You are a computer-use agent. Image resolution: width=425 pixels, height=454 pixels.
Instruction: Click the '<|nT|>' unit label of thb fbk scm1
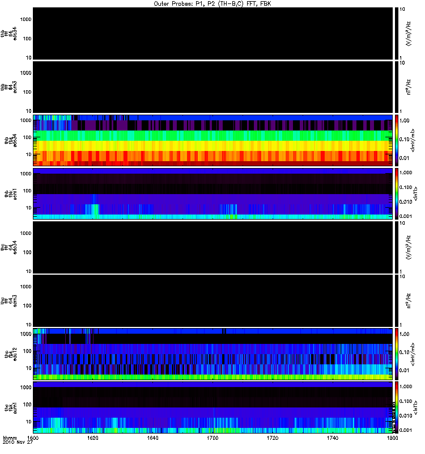coord(415,194)
